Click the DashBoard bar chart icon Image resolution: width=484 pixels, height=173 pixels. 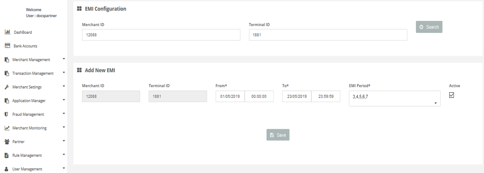click(7, 32)
